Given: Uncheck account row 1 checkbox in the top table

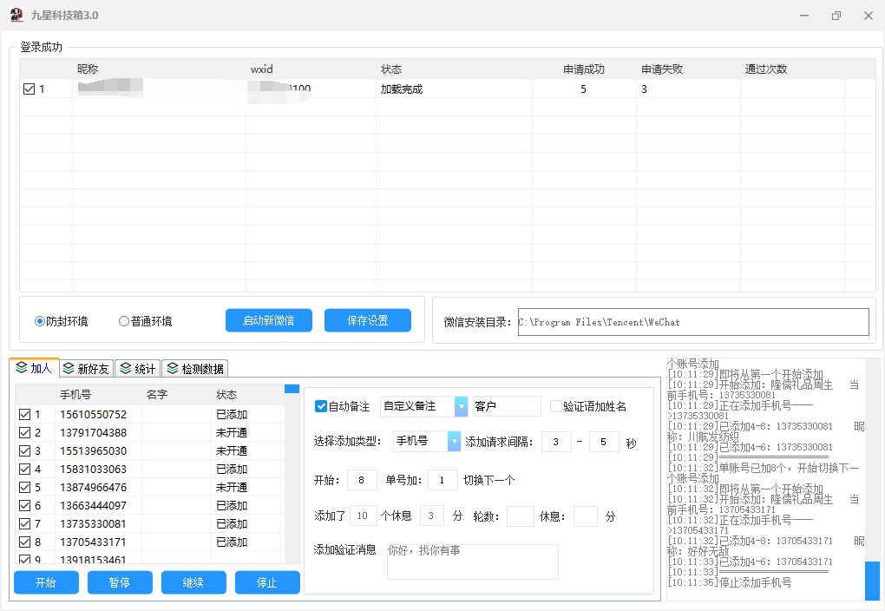Looking at the screenshot, I should click(x=29, y=89).
